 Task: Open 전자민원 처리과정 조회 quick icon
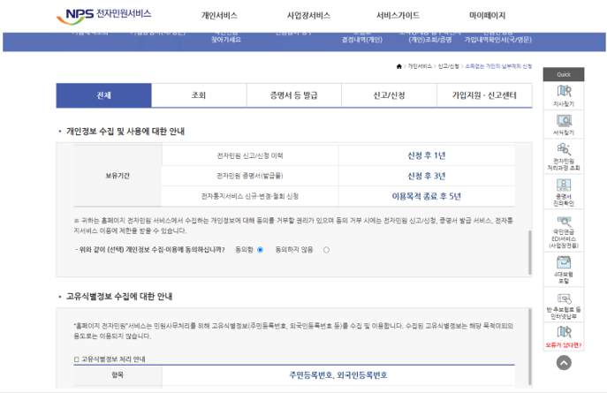click(564, 156)
